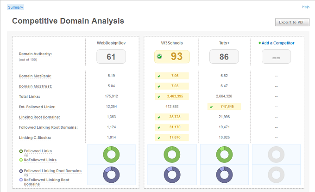The height and width of the screenshot is (192, 315).
Task: Click W3Schools' green followed links donut chart
Action: [x=172, y=154]
